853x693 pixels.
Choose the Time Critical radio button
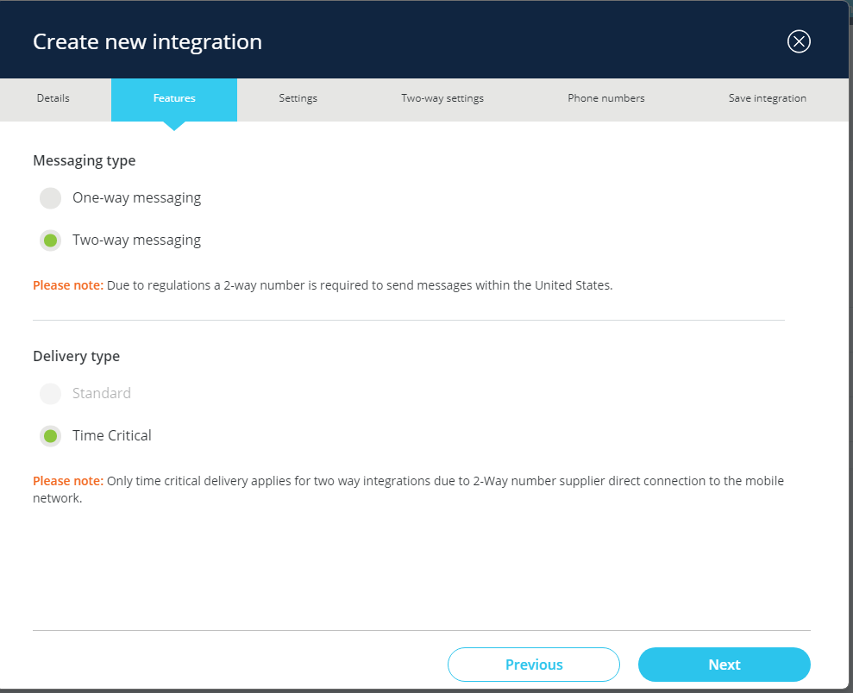point(51,436)
